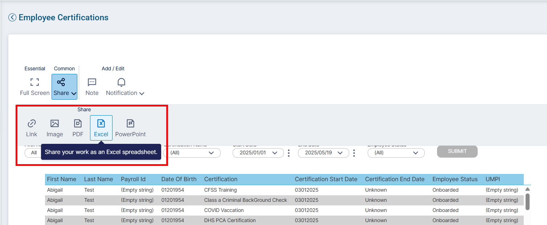Click the table's vertical scrollbar thumb
The width and height of the screenshot is (547, 225).
(x=527, y=201)
